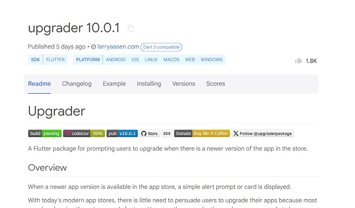This screenshot has width=355, height=208.
Task: View the Versions tab
Action: 184,84
